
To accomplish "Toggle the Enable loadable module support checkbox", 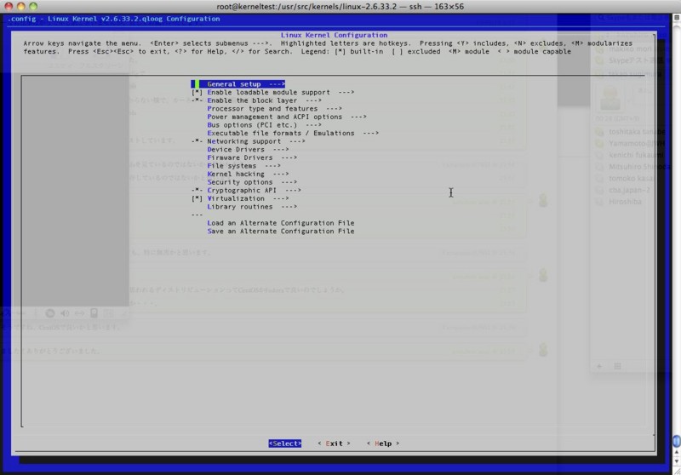I will tap(197, 92).
